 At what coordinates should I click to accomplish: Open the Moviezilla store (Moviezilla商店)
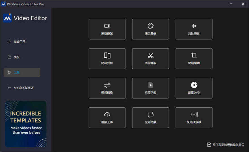click(x=22, y=88)
